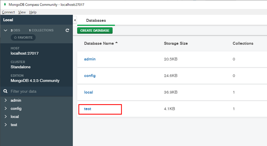Expand the admin database in sidebar

click(x=6, y=100)
